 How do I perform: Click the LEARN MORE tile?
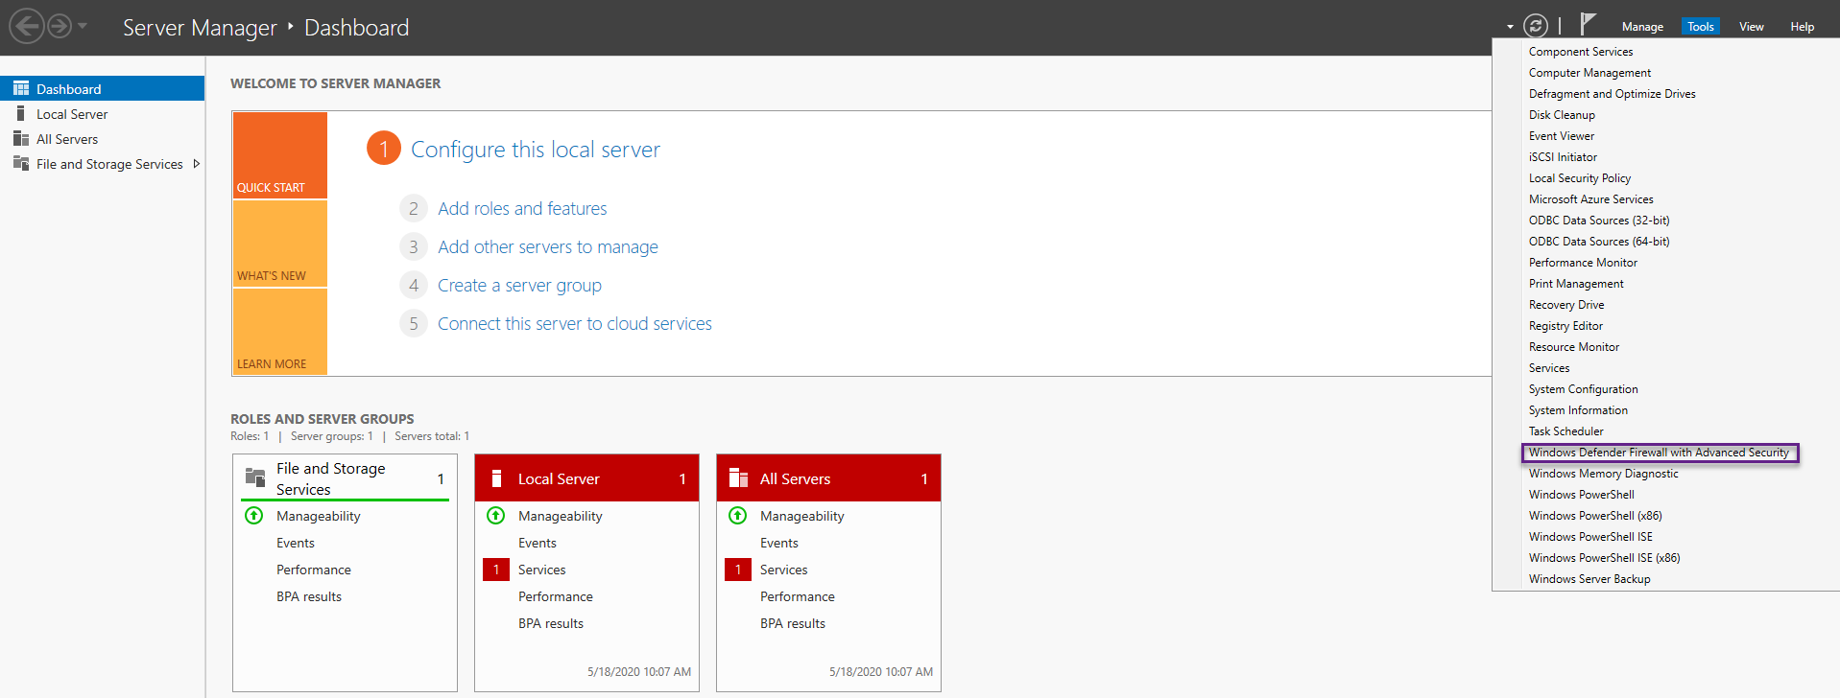[x=279, y=332]
